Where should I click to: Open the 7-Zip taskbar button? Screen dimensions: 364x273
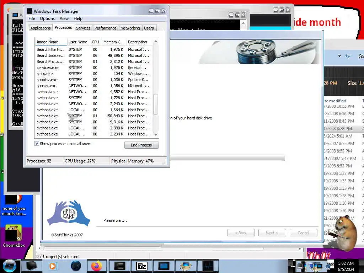coord(141,266)
